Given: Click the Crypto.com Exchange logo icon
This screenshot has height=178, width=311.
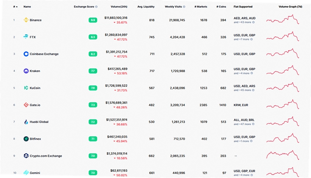Looking at the screenshot, I should pos(26,156).
